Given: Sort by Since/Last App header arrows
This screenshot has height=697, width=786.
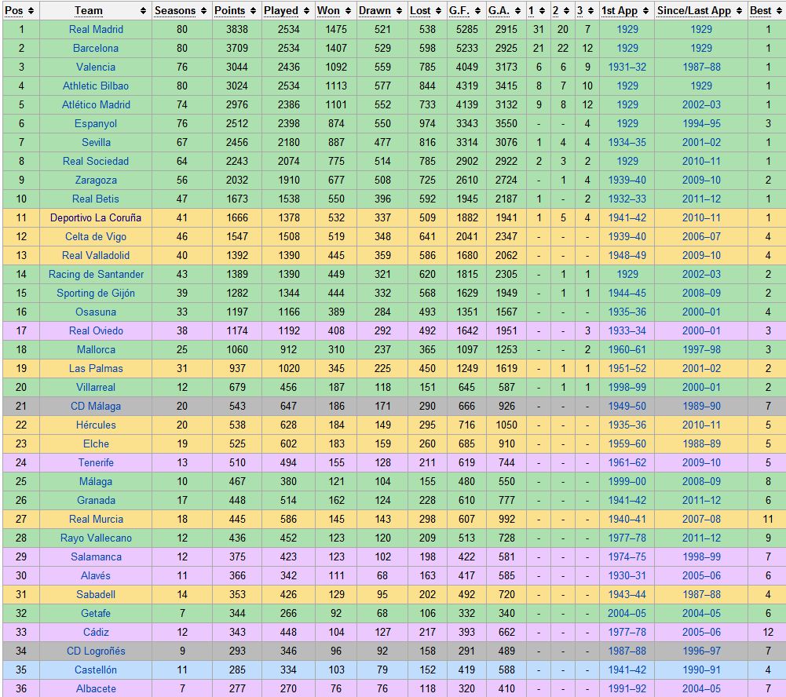Looking at the screenshot, I should [738, 11].
